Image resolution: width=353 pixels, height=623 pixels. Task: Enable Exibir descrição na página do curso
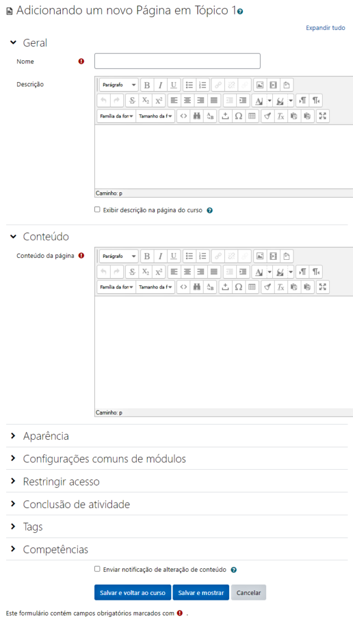[x=97, y=209]
